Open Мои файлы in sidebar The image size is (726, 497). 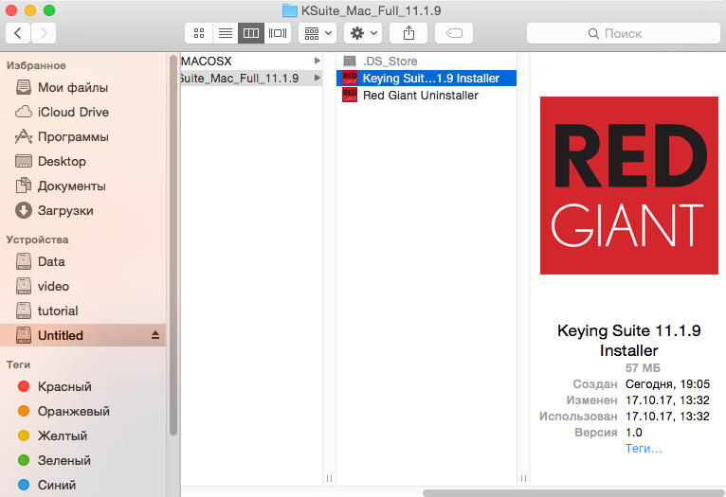click(83, 87)
